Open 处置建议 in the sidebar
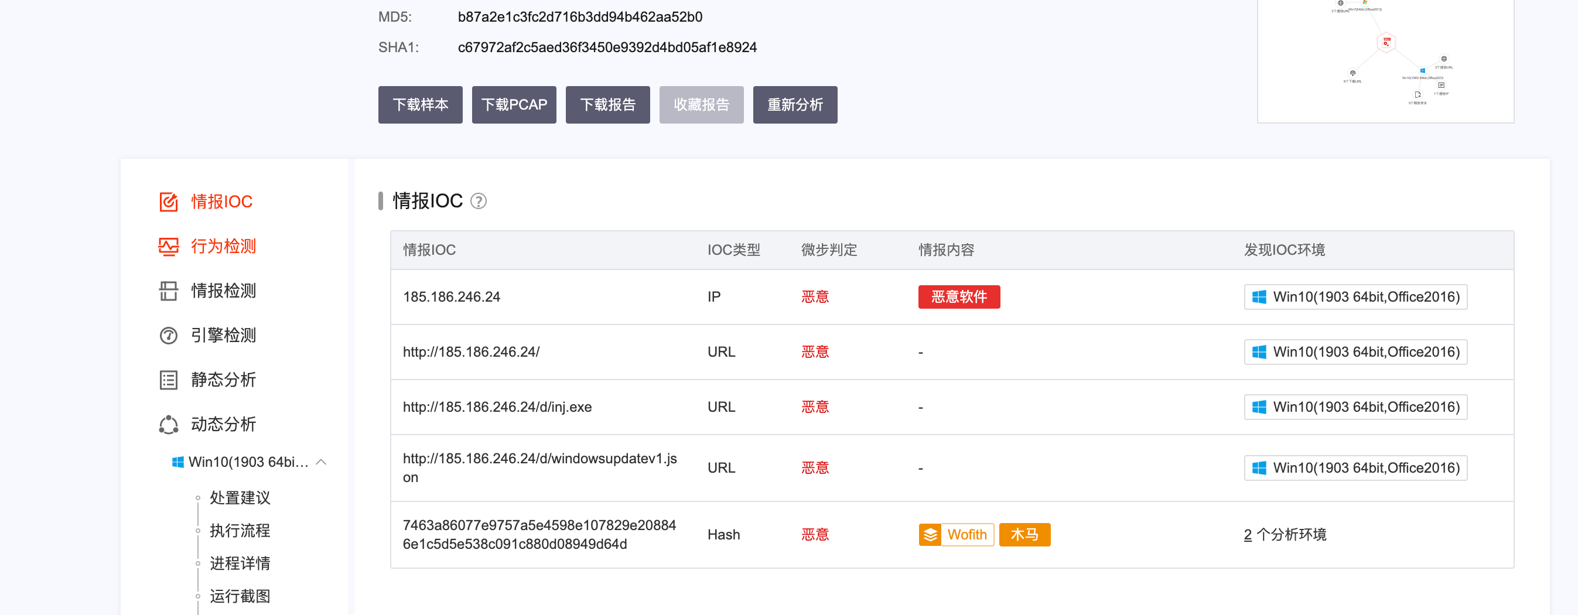Image resolution: width=1578 pixels, height=615 pixels. click(240, 497)
